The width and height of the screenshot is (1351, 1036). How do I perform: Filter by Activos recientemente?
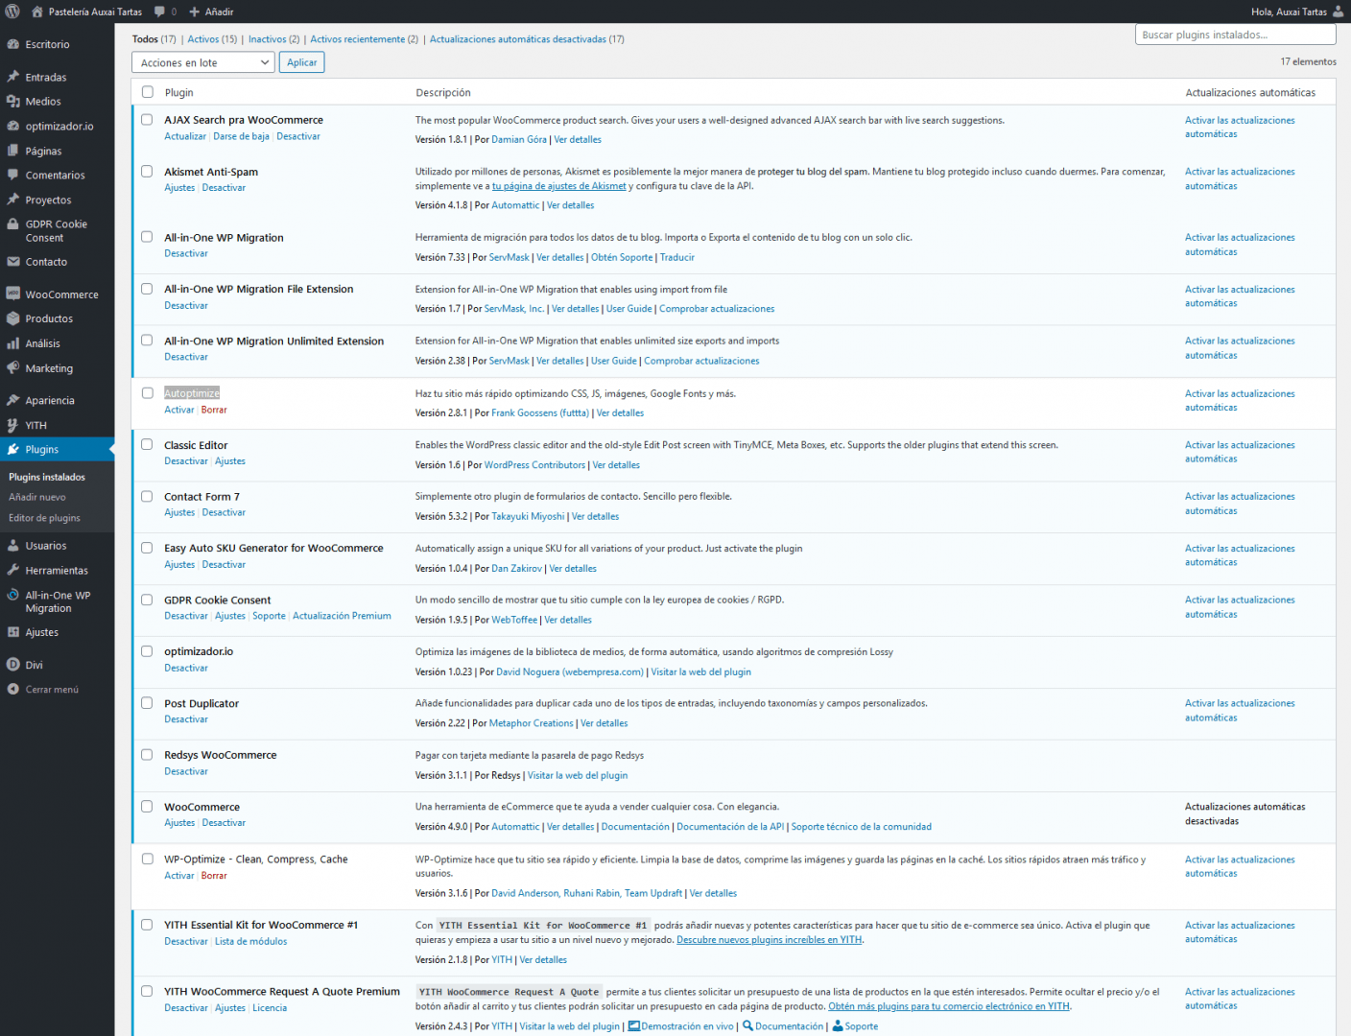357,39
